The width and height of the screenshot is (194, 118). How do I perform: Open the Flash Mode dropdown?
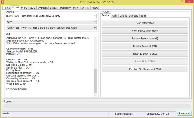point(51,28)
